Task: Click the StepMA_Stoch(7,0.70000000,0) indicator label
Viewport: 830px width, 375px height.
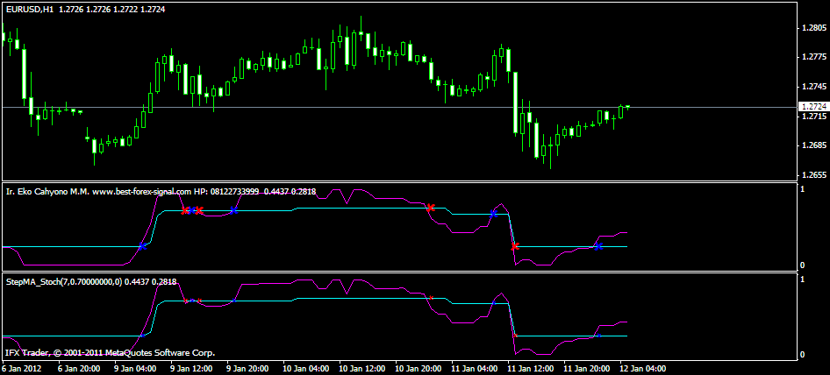Action: 91,282
